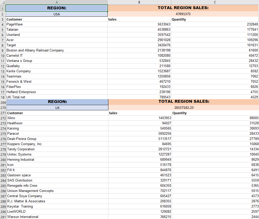Click the UK Total.net cell
This screenshot has height=219, width=259.
pyautogui.click(x=57, y=97)
